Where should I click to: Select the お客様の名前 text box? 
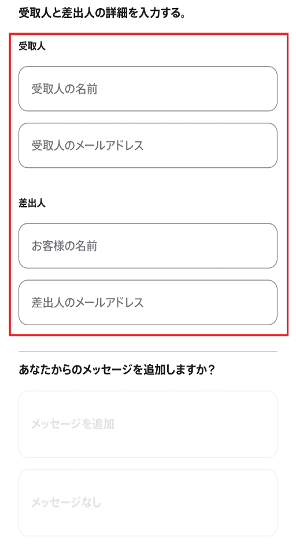(148, 246)
